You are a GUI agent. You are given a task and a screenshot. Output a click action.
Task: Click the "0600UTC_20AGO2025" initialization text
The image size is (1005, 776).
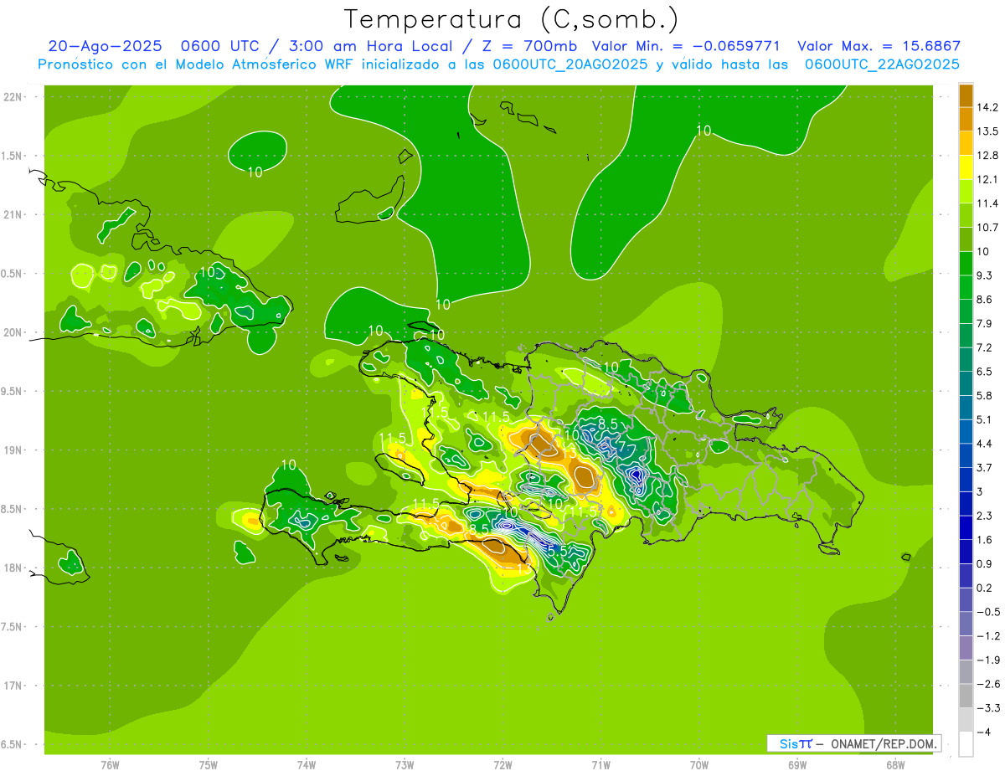click(x=569, y=64)
